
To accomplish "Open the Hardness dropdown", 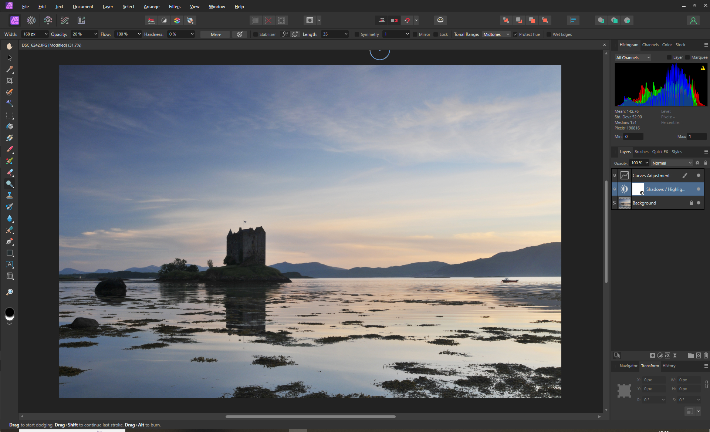I will pyautogui.click(x=192, y=34).
